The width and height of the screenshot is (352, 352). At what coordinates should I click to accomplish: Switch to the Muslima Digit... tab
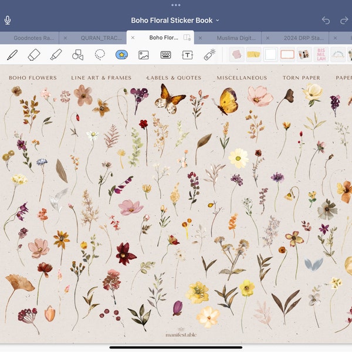(x=236, y=38)
